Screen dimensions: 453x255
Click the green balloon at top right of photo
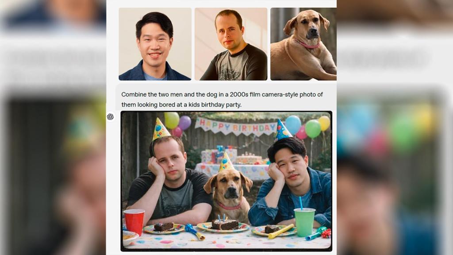coord(313,129)
